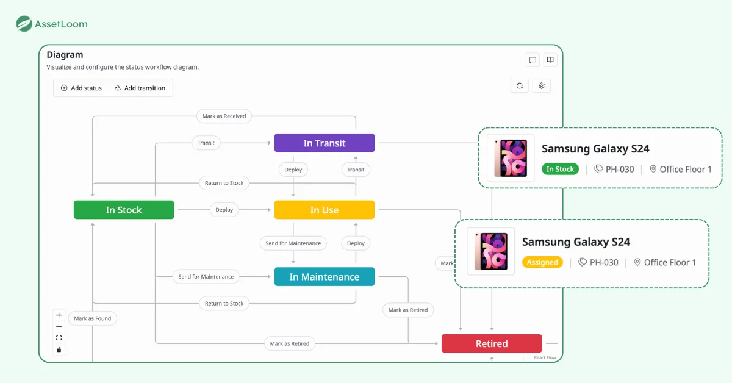Select the In Use status node
Screen dimensions: 732x383
pos(325,210)
